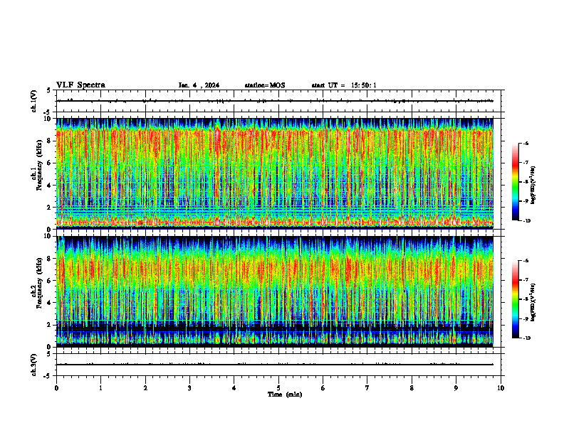This screenshot has width=564, height=435.
Task: Select the date text "Jan. 4, 2024"
Action: tap(199, 85)
